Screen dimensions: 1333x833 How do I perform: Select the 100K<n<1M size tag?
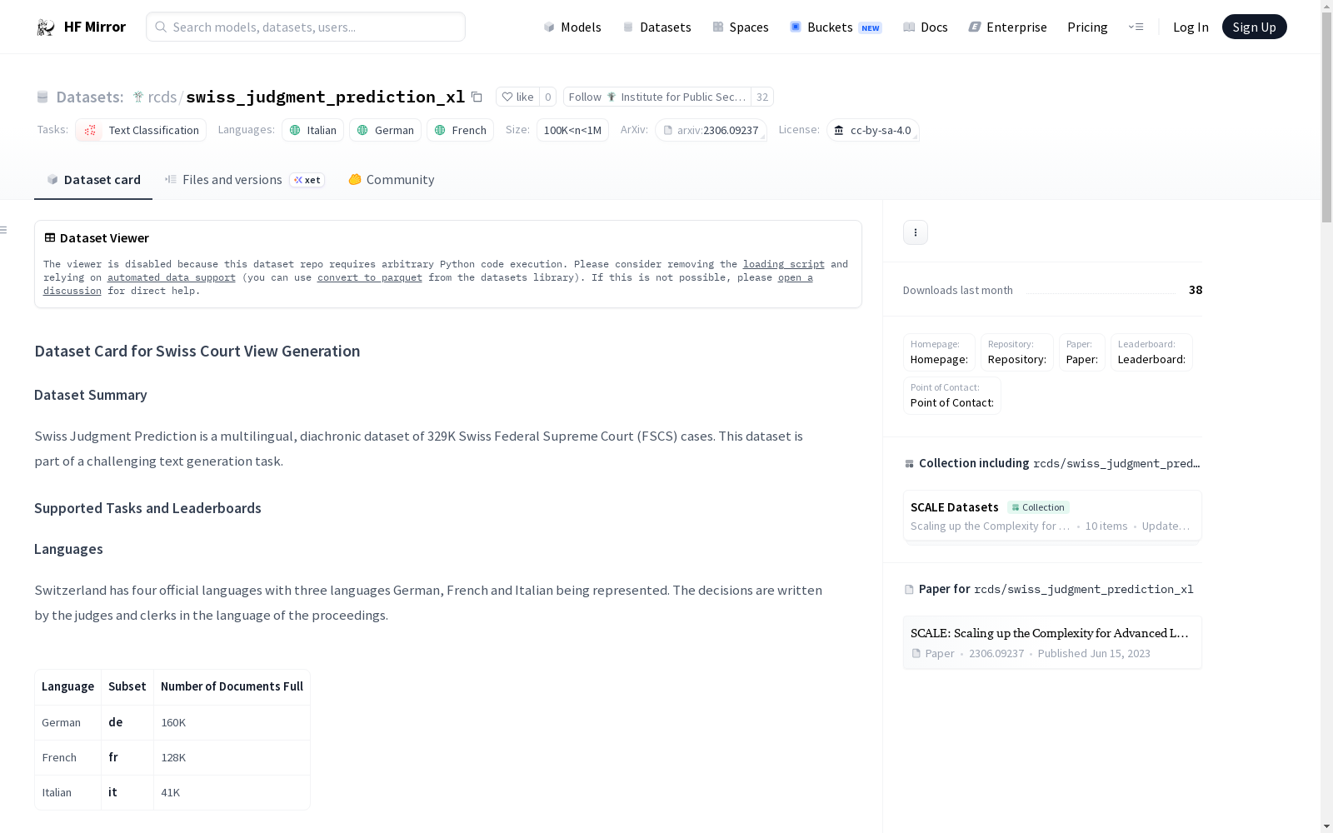(x=572, y=130)
